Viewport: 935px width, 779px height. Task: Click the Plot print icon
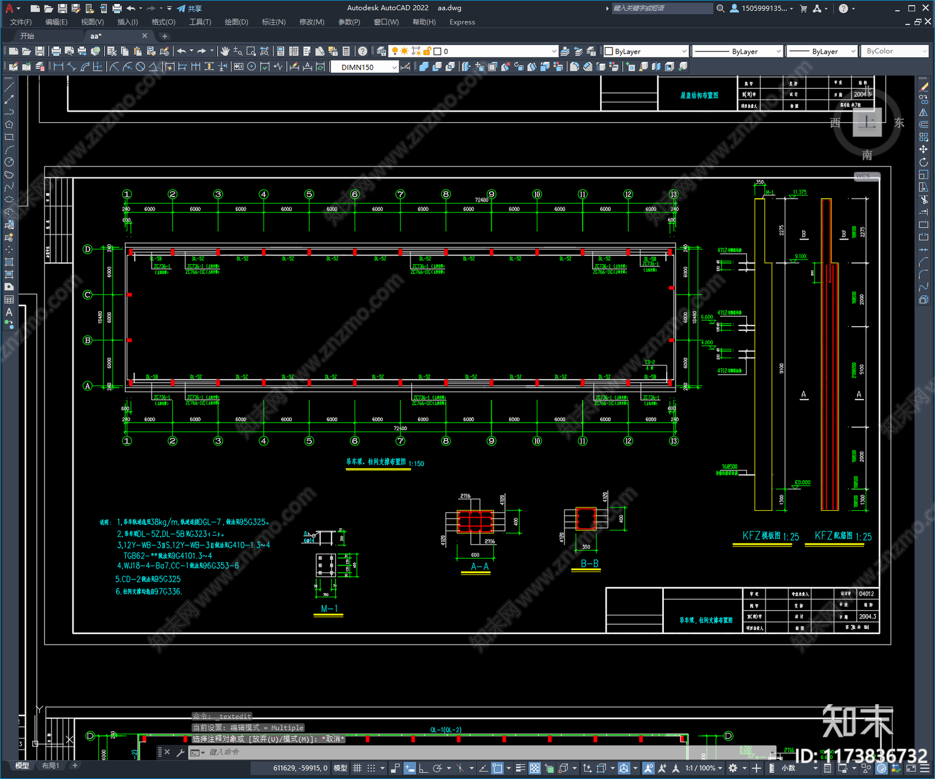(x=56, y=51)
